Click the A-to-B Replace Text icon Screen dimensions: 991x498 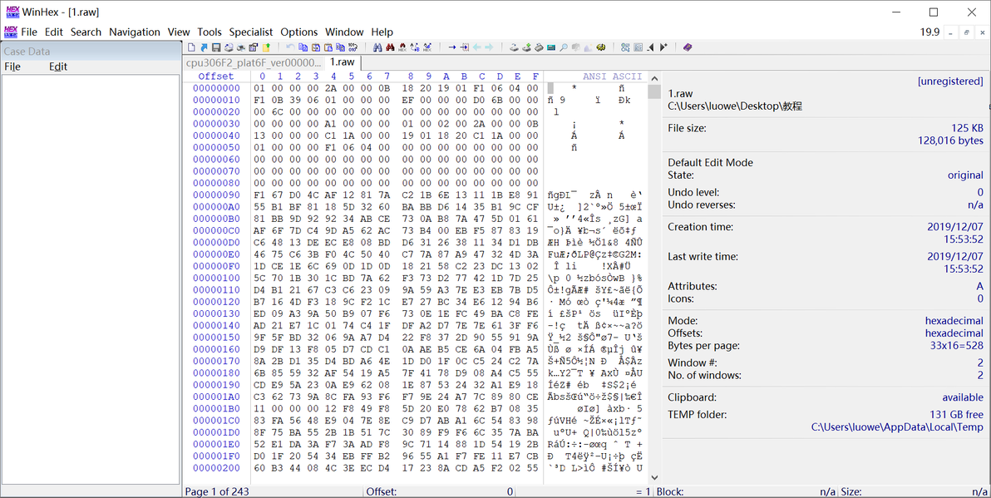pyautogui.click(x=415, y=47)
